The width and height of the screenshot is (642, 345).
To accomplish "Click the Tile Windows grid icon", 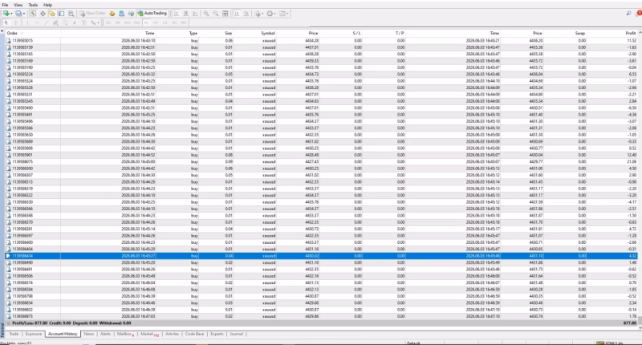I will (x=226, y=14).
